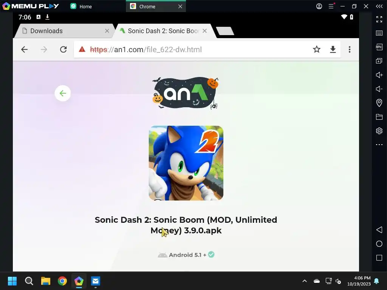Go forward in the Chrome browser
Image resolution: width=387 pixels, height=290 pixels.
[44, 49]
